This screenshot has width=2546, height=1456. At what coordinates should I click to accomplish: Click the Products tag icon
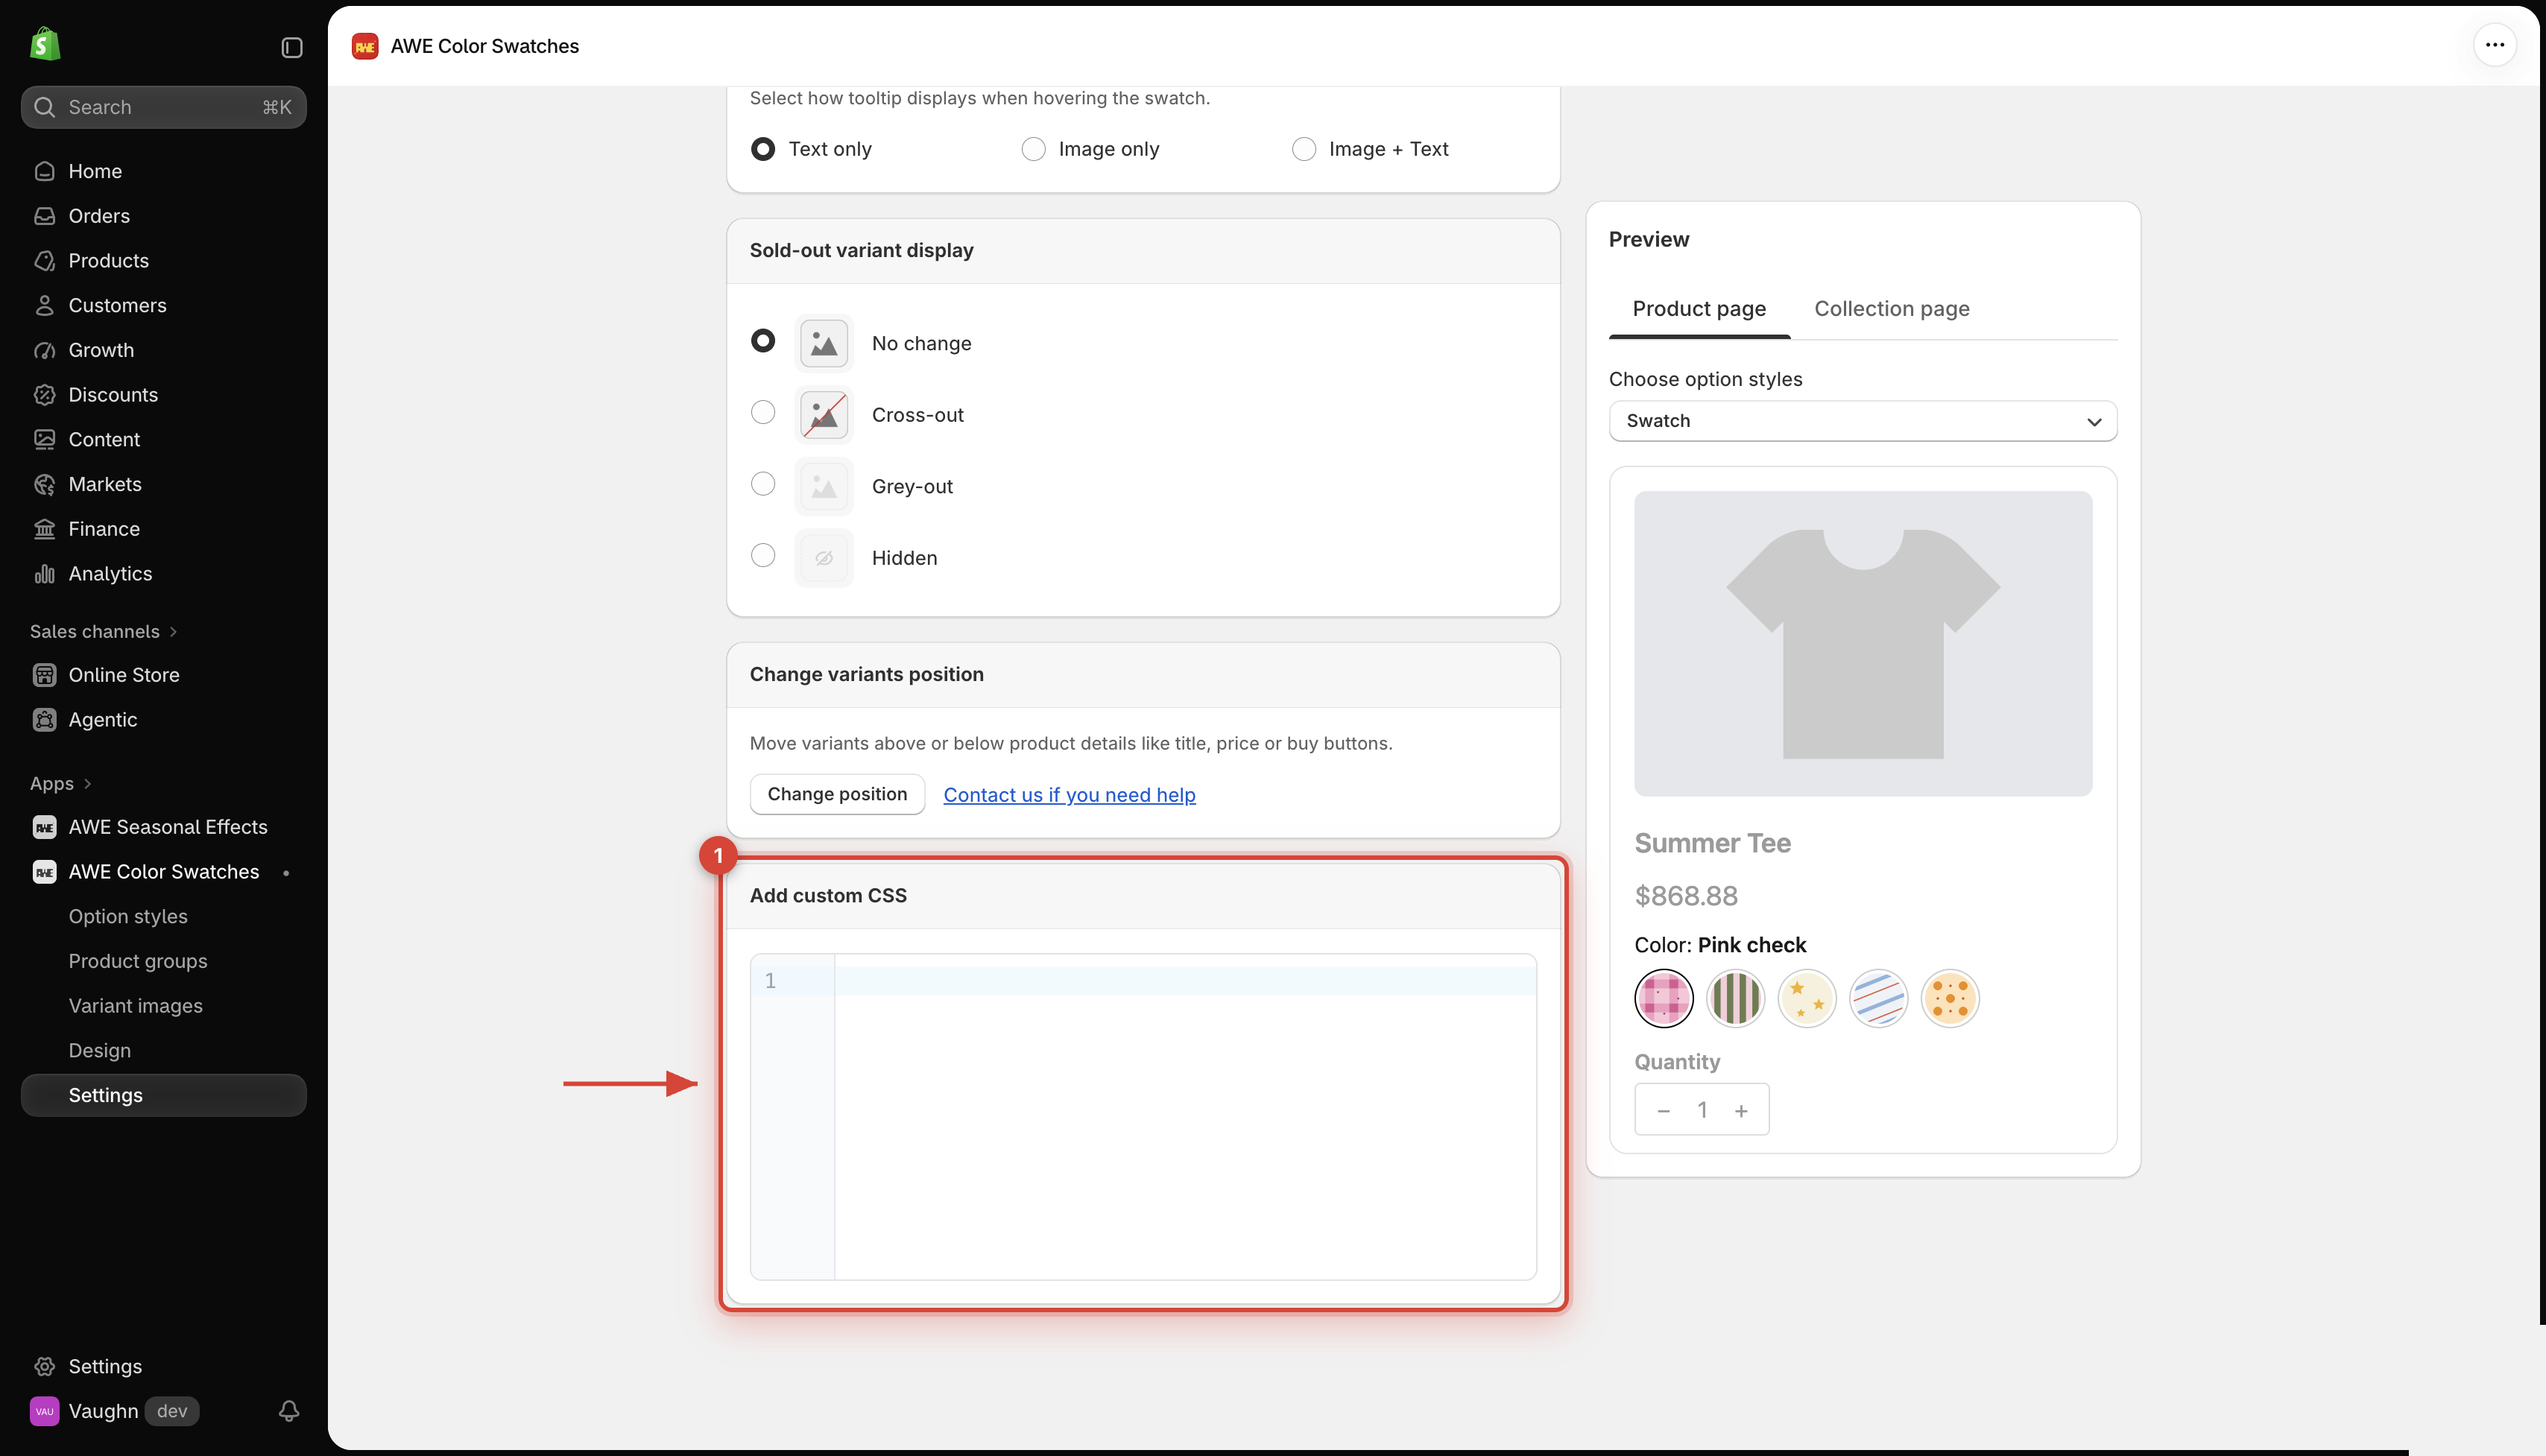click(x=44, y=261)
